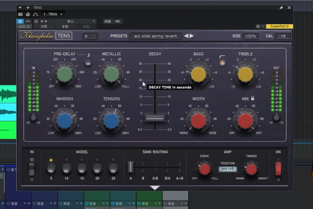
Task: Select previous preset arrow next to PRESETS field
Action: click(186, 36)
